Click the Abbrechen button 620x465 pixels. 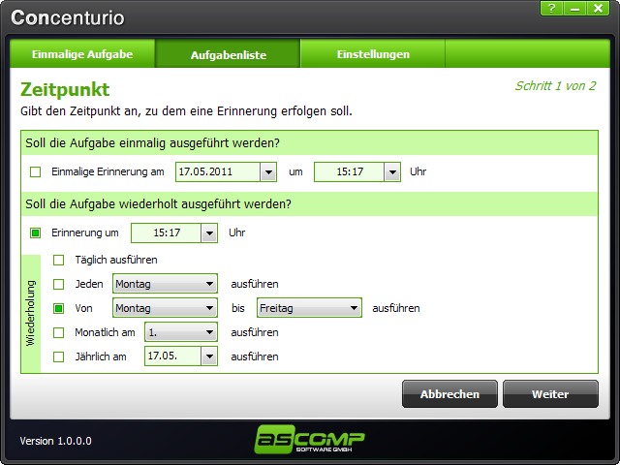(449, 394)
